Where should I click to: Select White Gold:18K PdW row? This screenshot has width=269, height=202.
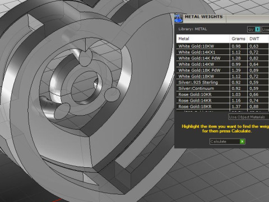pos(222,70)
